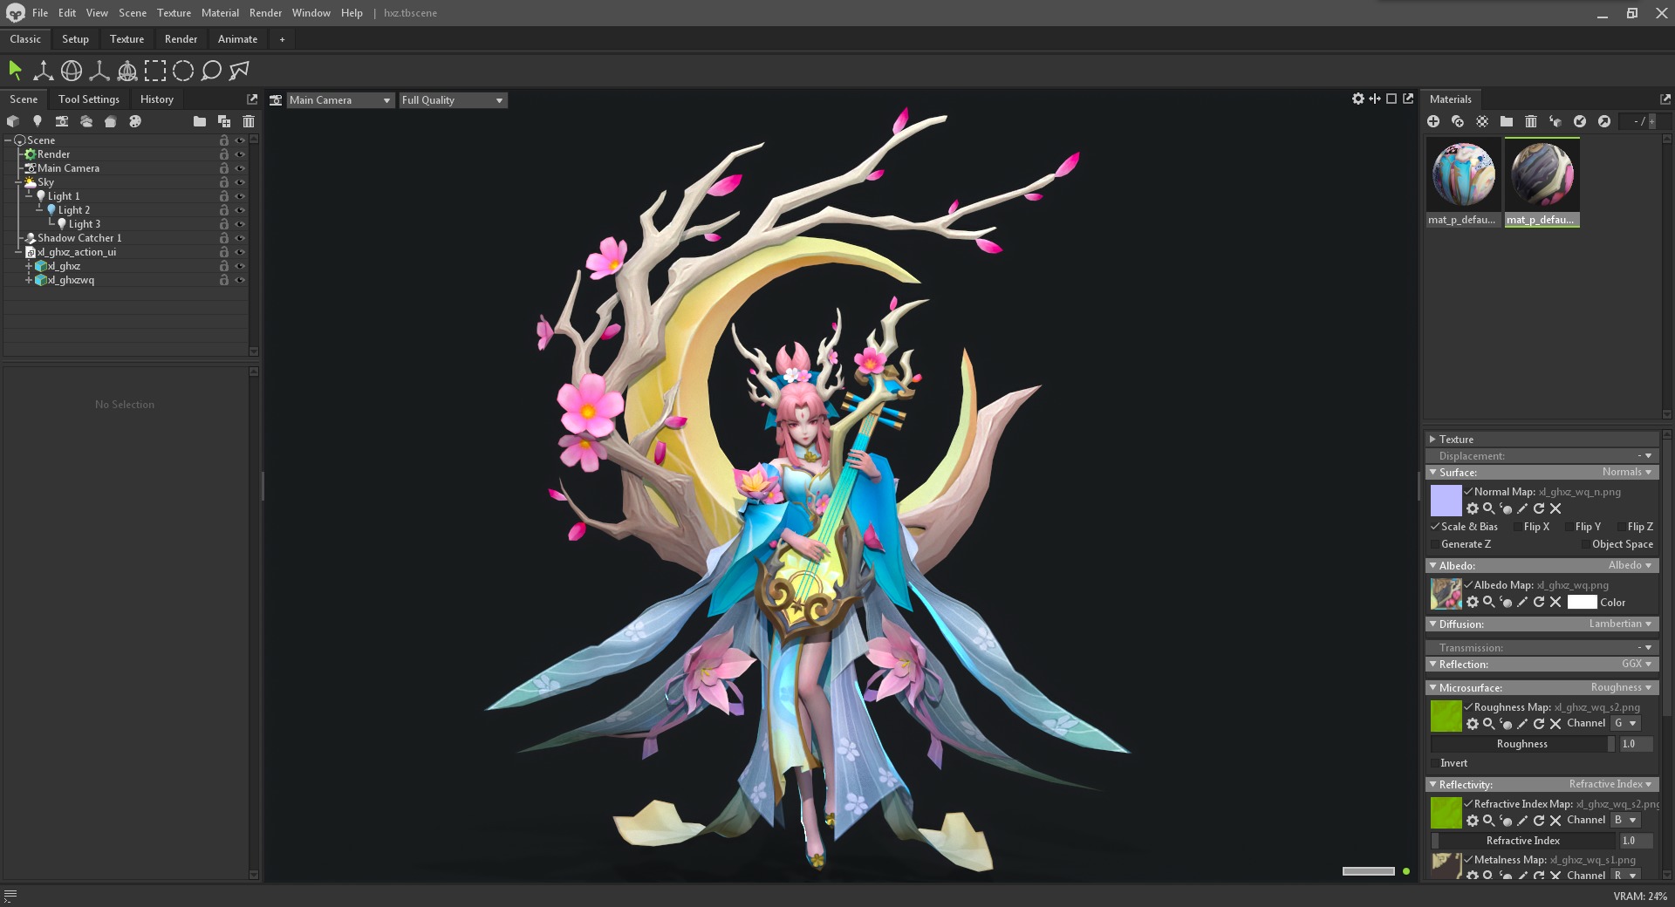
Task: Switch to the Animate workspace tab
Action: point(237,39)
